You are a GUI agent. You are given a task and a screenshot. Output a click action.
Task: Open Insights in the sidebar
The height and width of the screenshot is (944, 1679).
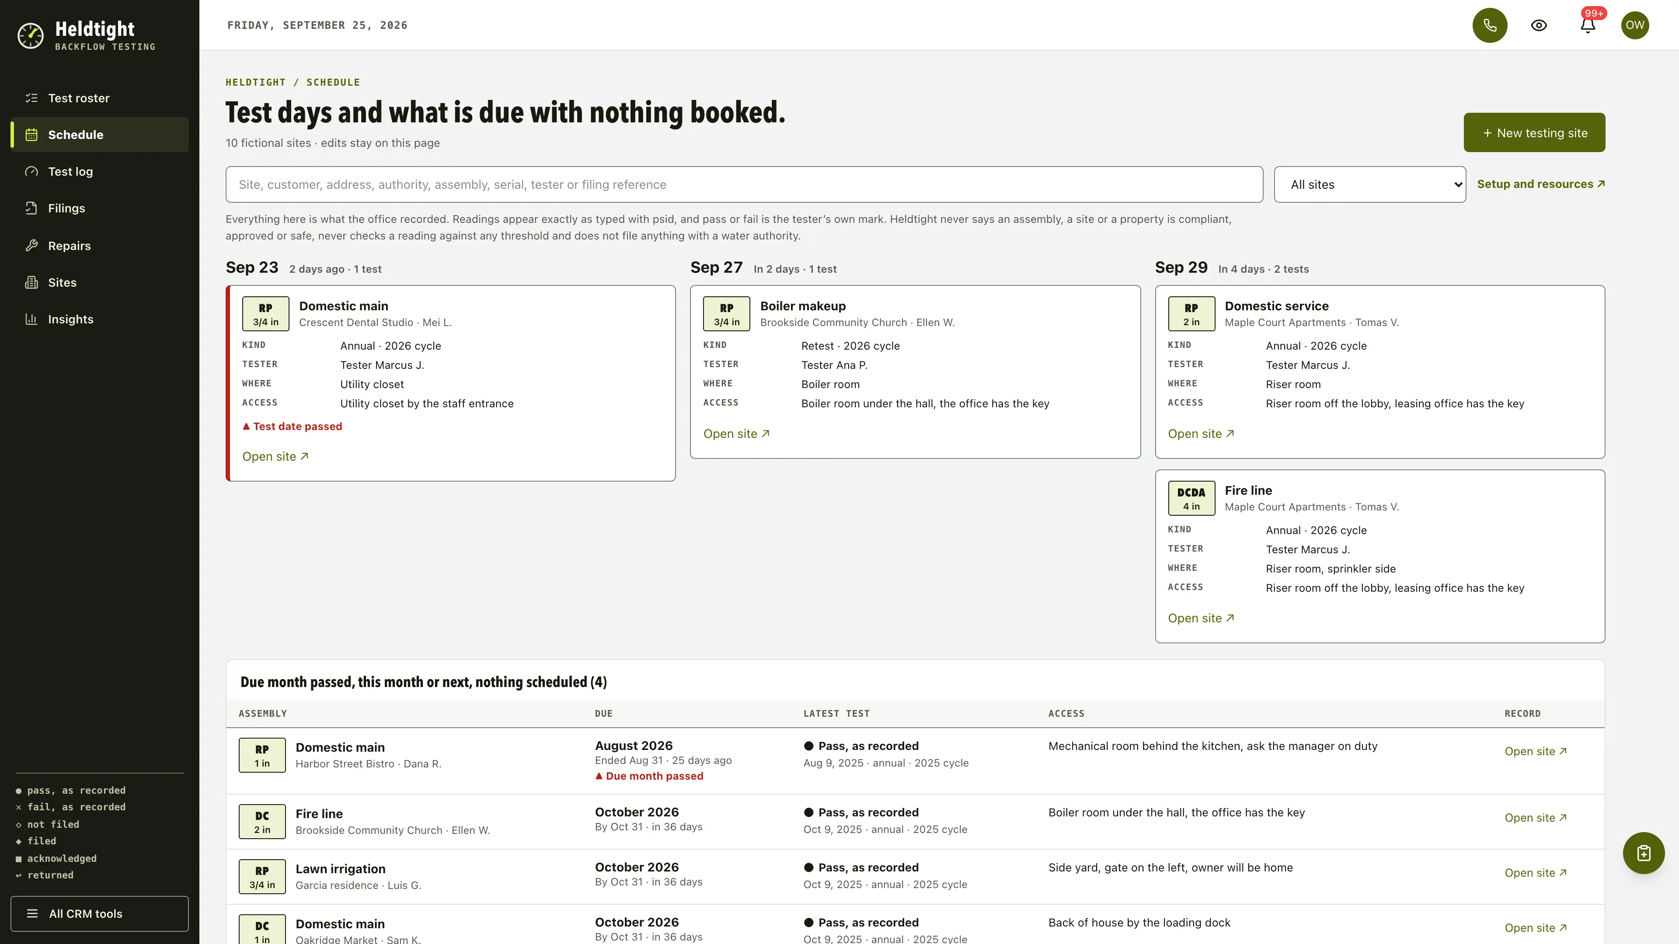pos(100,319)
